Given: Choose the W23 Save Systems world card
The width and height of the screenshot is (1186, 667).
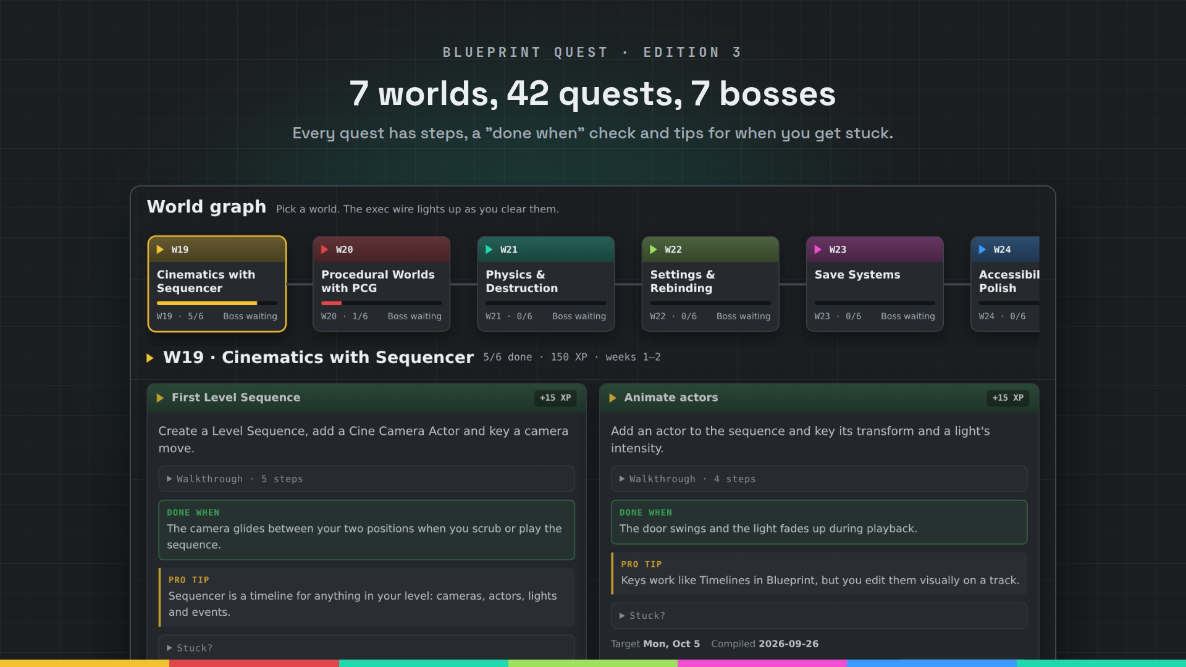Looking at the screenshot, I should point(874,284).
